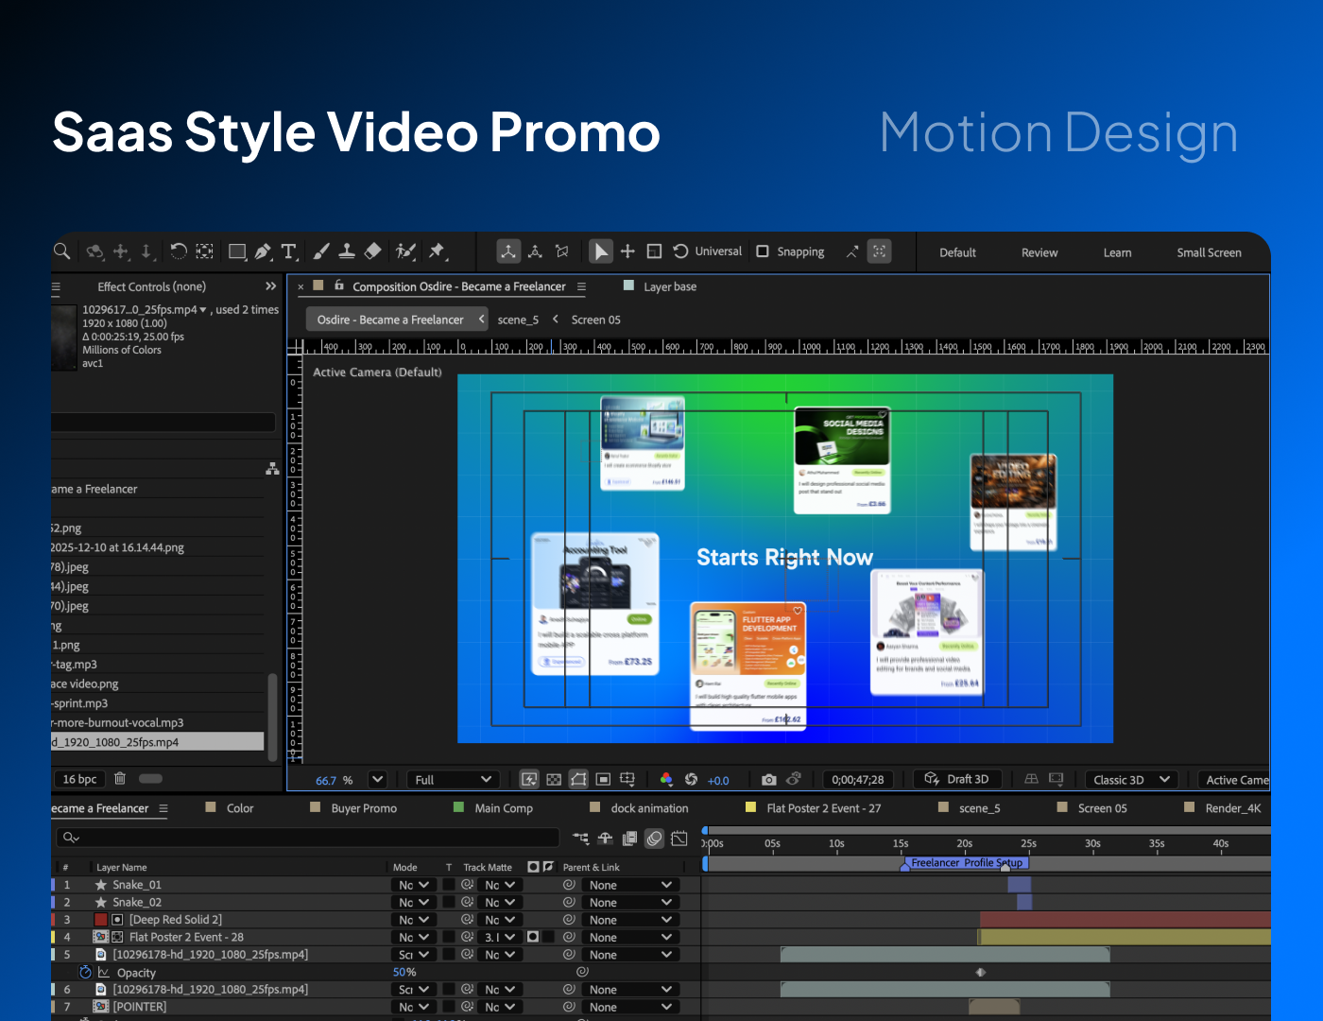
Task: Click the Graph Editor icon
Action: [x=679, y=839]
